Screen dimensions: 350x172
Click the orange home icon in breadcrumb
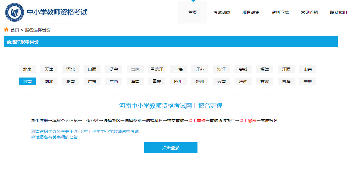pos(6,30)
